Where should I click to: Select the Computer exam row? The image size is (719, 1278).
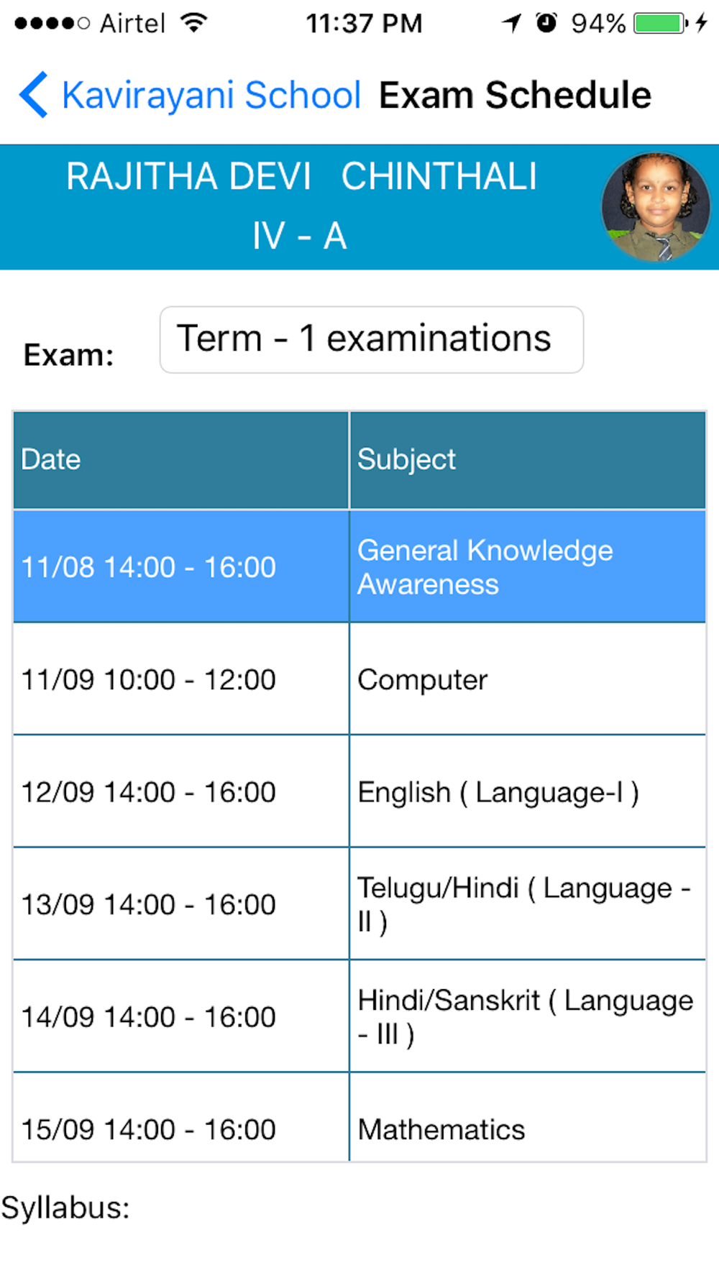pyautogui.click(x=359, y=679)
